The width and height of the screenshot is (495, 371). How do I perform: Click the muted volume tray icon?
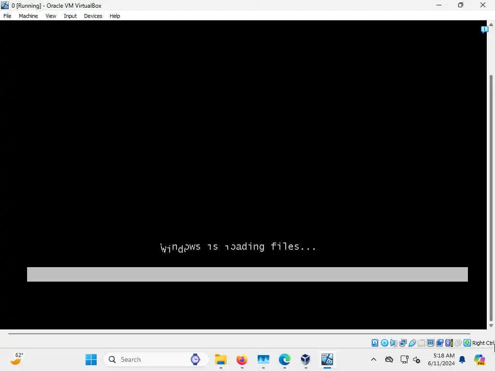pos(417,359)
